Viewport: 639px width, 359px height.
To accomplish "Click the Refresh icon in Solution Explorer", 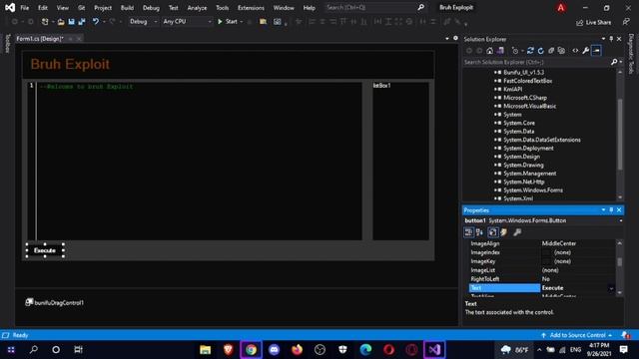I will coord(541,51).
